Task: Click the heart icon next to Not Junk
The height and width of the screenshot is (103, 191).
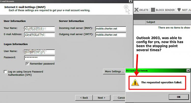Action: 179,10
